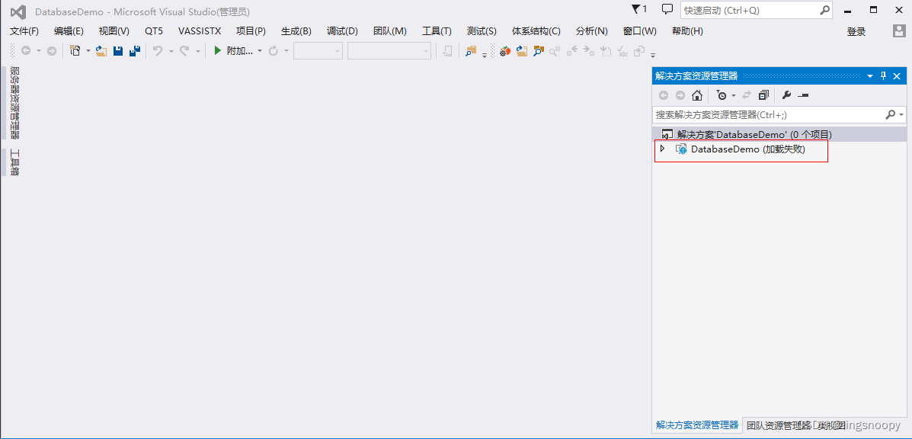Click the green Attach play button
Image resolution: width=912 pixels, height=439 pixels.
pyautogui.click(x=218, y=51)
